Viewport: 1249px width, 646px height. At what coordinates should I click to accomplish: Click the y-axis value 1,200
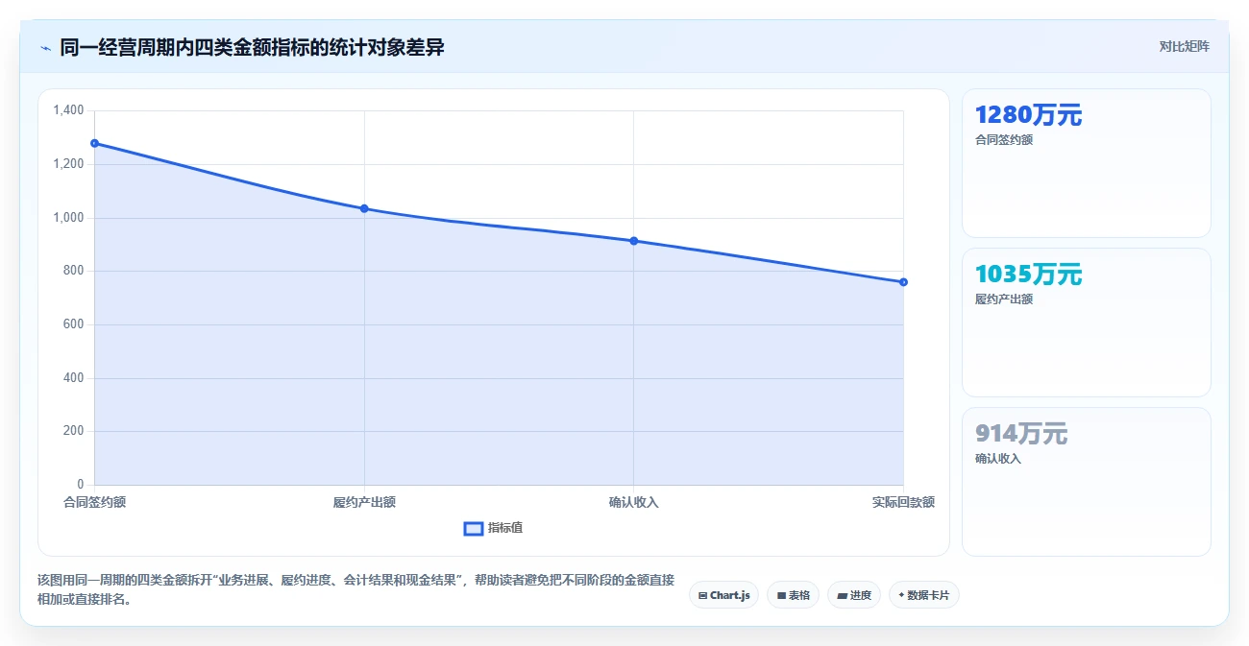click(69, 164)
